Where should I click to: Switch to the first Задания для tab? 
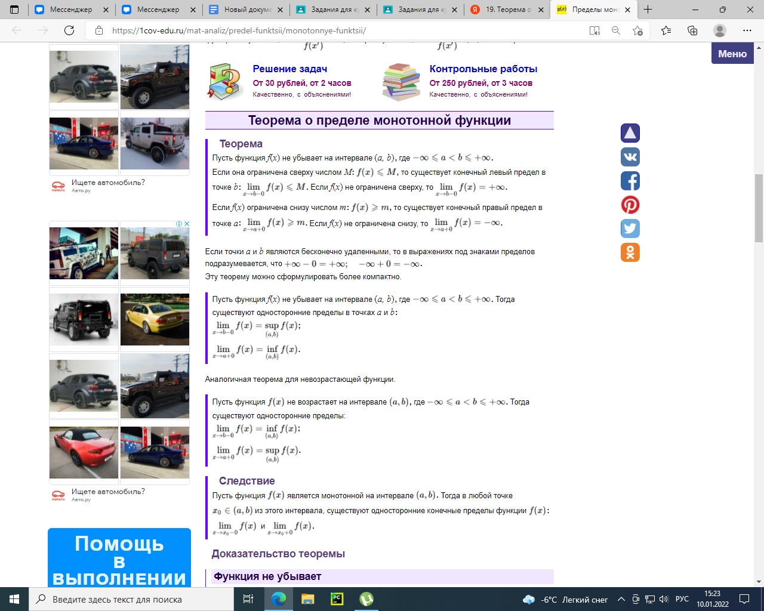click(x=333, y=10)
